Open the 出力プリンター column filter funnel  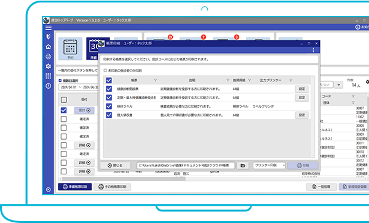291,80
